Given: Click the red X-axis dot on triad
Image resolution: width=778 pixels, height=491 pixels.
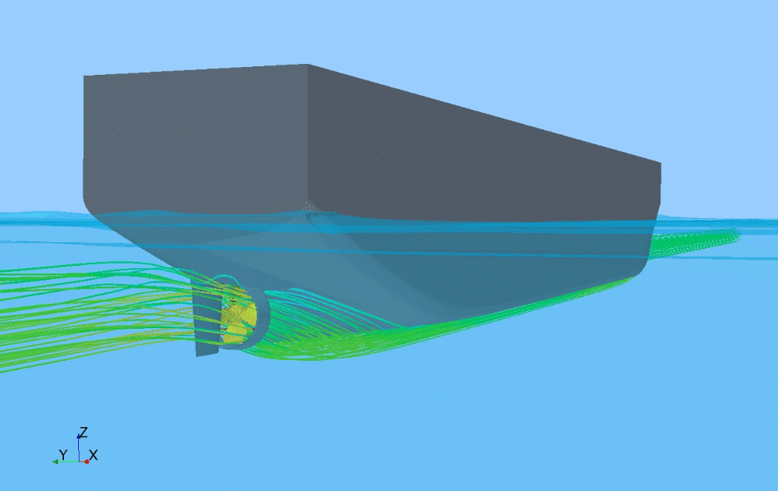Looking at the screenshot, I should (x=87, y=461).
